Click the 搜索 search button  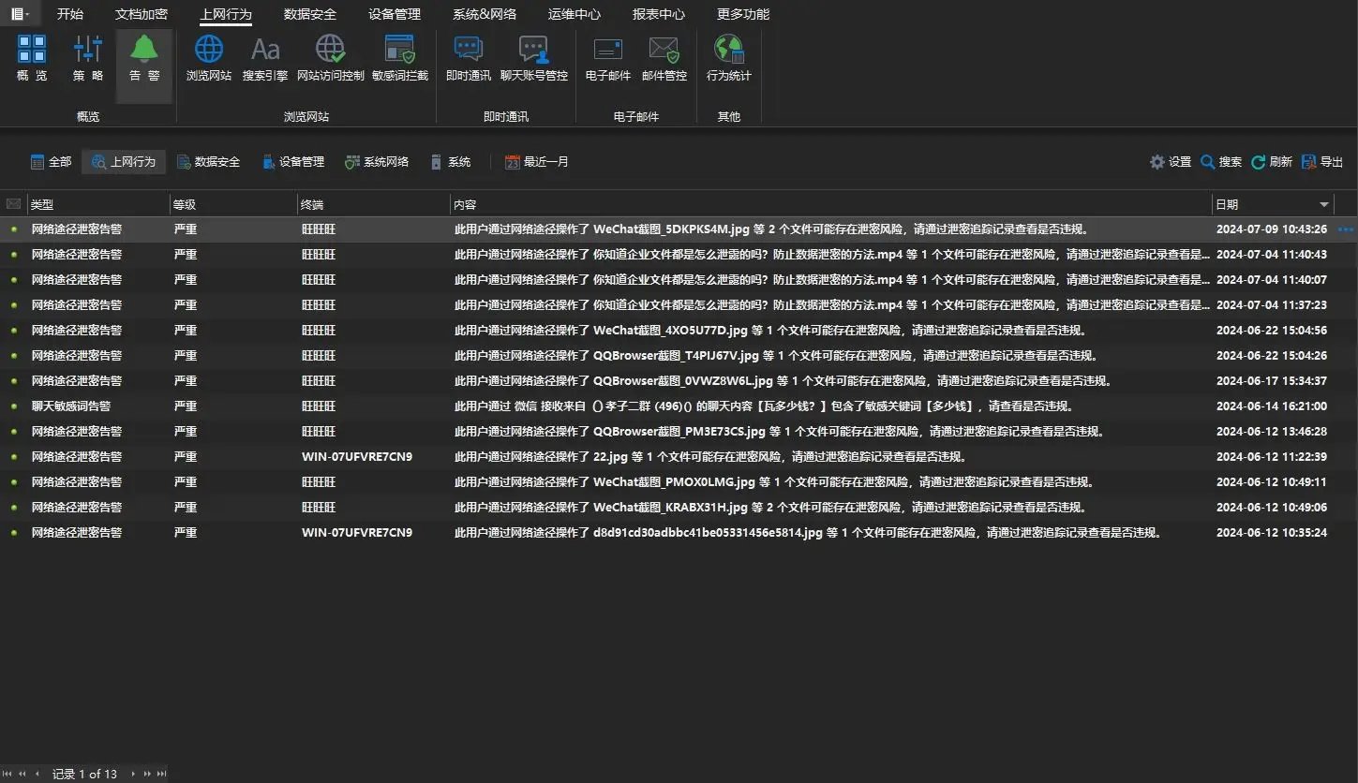tap(1221, 162)
